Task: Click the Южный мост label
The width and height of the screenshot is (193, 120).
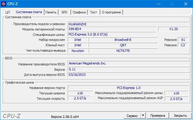Action: (x=55, y=45)
